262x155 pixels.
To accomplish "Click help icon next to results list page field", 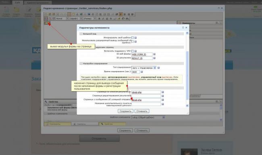I will 162,92.
